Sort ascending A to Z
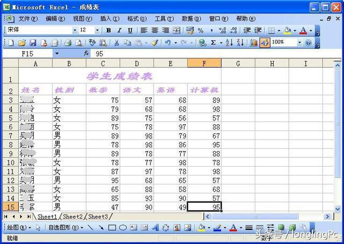Image resolution: width=344 pixels, height=244 pixels. pyautogui.click(x=230, y=42)
